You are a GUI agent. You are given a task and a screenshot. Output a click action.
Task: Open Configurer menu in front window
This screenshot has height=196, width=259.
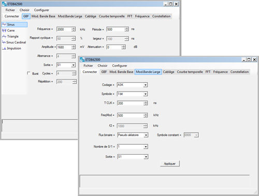120,66
